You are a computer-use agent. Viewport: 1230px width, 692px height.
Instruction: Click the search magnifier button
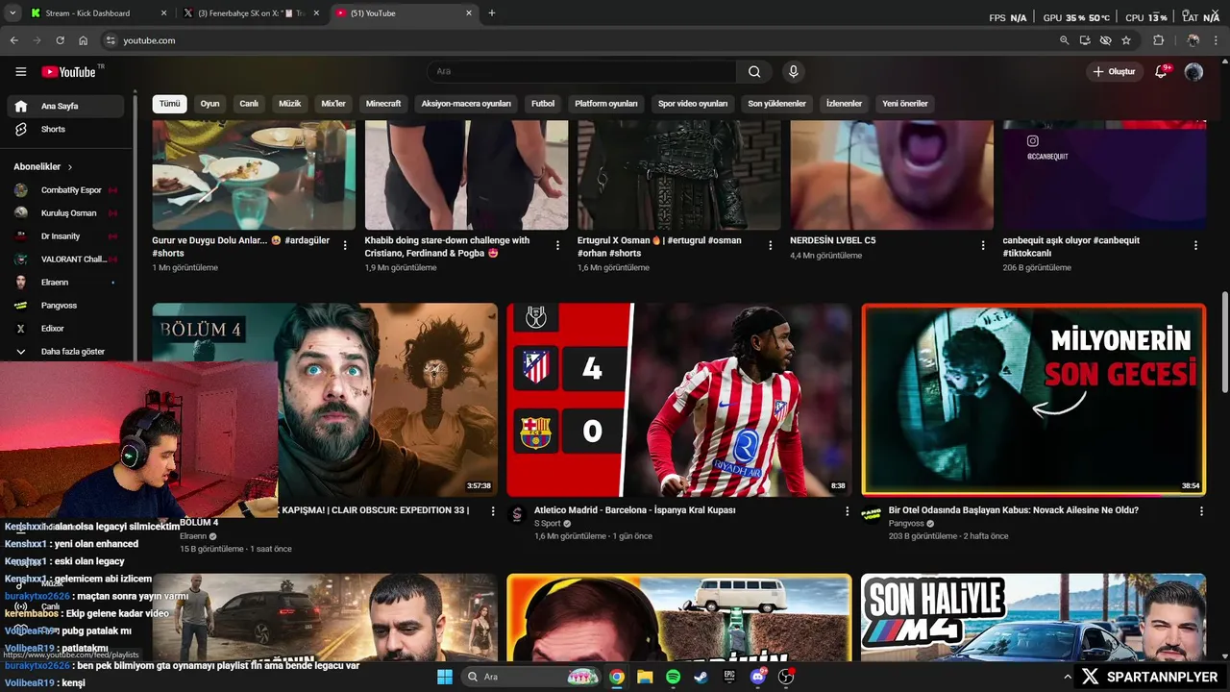point(754,71)
